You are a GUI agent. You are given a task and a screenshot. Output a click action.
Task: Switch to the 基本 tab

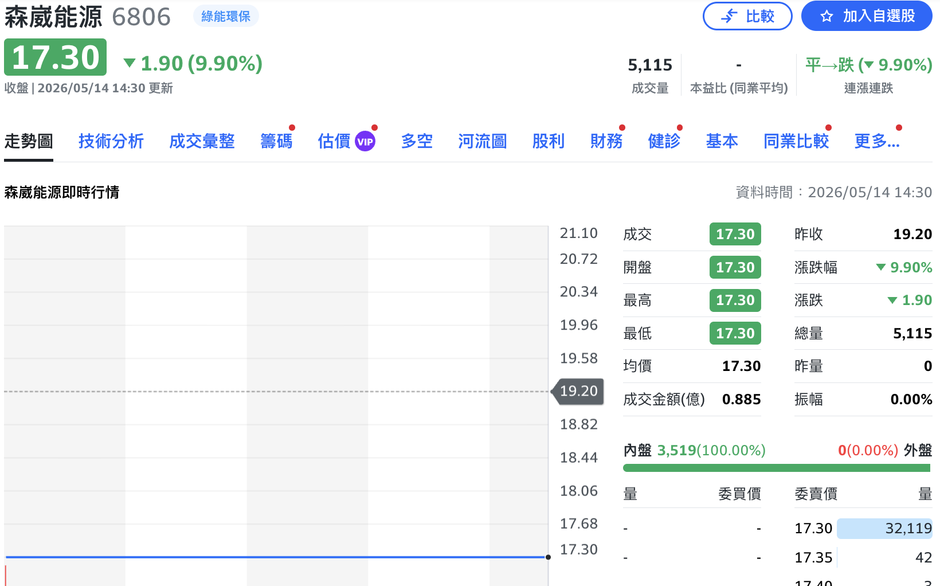(722, 141)
